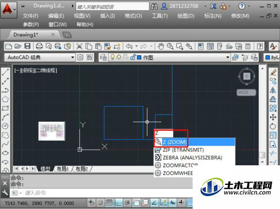Expand the 作图 layer dropdown
This screenshot has width=280, height=209.
pyautogui.click(x=227, y=57)
